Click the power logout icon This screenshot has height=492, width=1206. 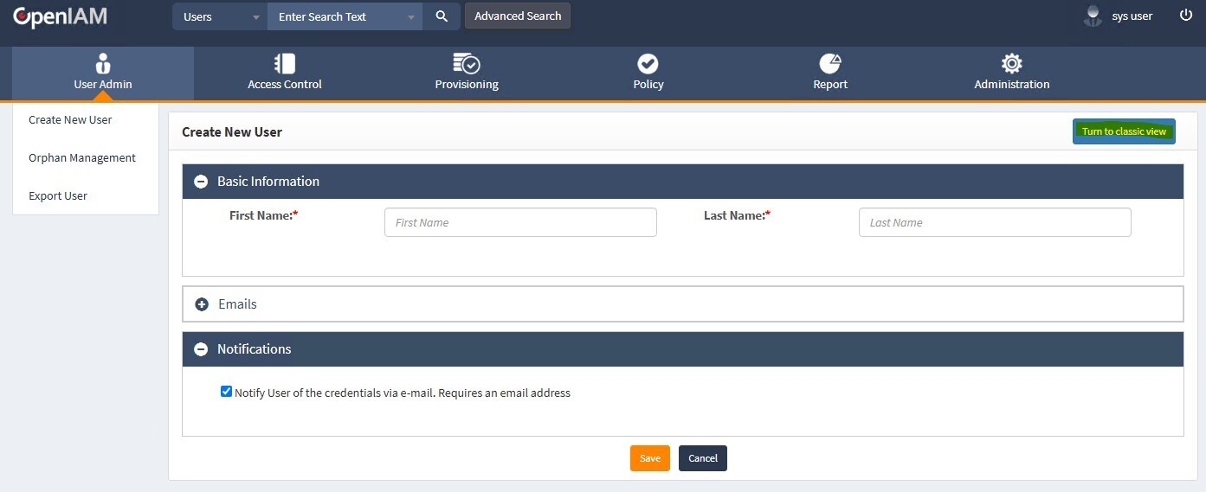coord(1185,16)
